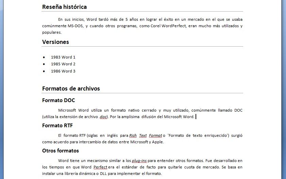
Task: Click the underlined italic word "Format"
Action: (x=155, y=135)
